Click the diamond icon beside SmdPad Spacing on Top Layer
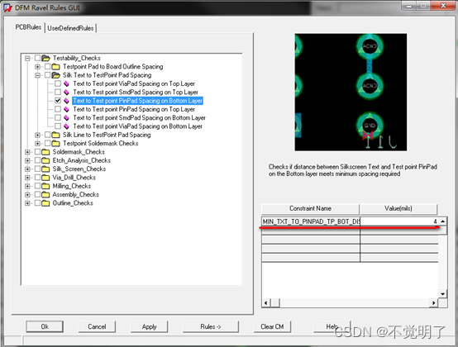Image resolution: width=458 pixels, height=347 pixels. (x=67, y=93)
